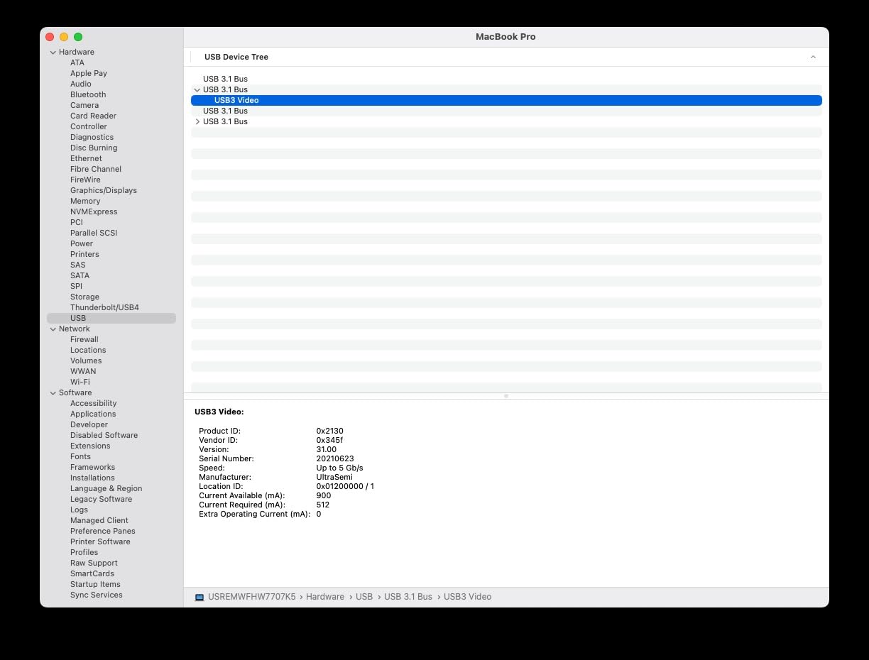Collapse the Network section in sidebar
The image size is (869, 660).
[53, 329]
